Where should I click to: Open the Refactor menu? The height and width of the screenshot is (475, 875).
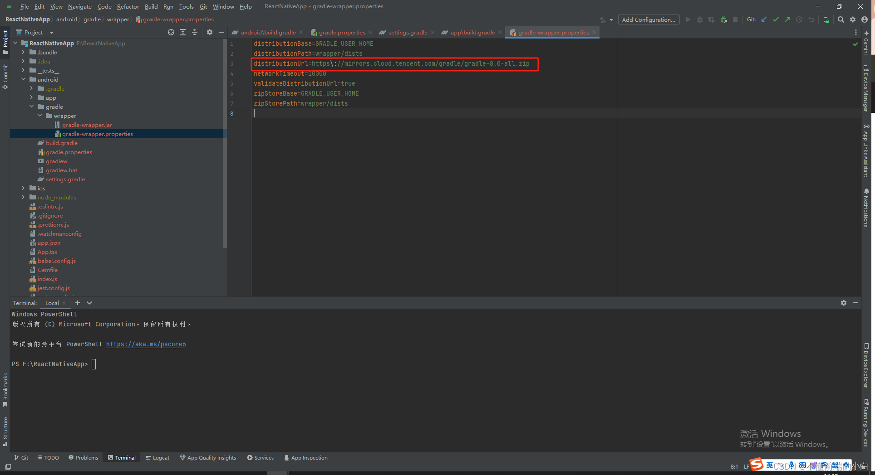[x=128, y=6]
